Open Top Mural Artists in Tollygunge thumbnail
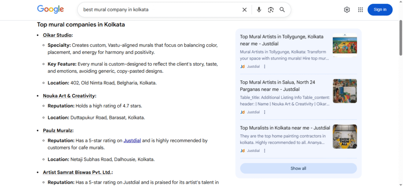Screen dimensions: 403x186 point(345,45)
